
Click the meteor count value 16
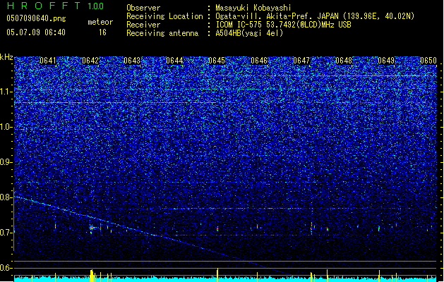102,32
